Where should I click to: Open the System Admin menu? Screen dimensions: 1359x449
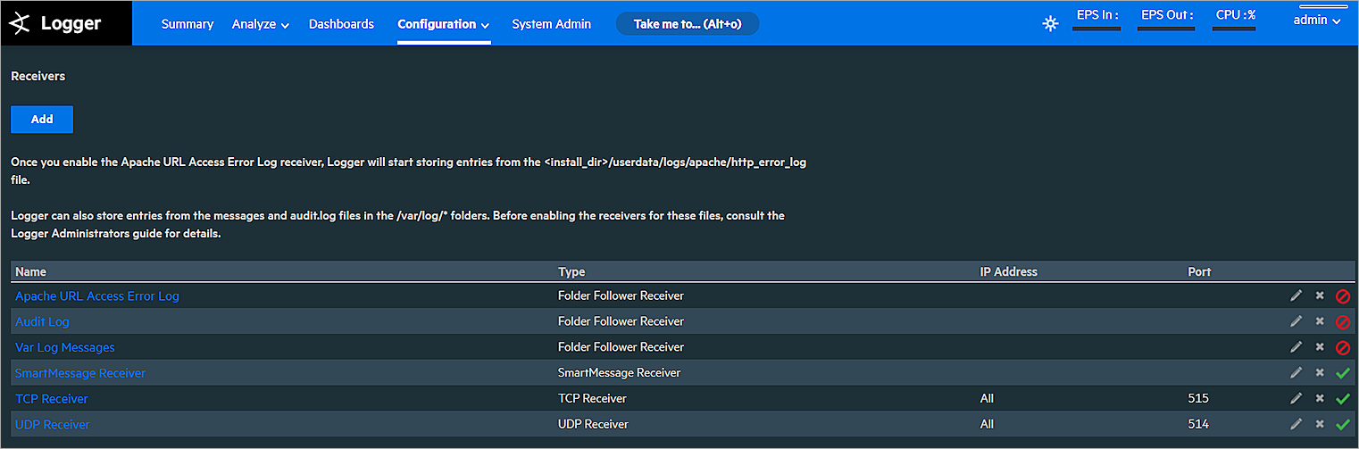point(551,25)
